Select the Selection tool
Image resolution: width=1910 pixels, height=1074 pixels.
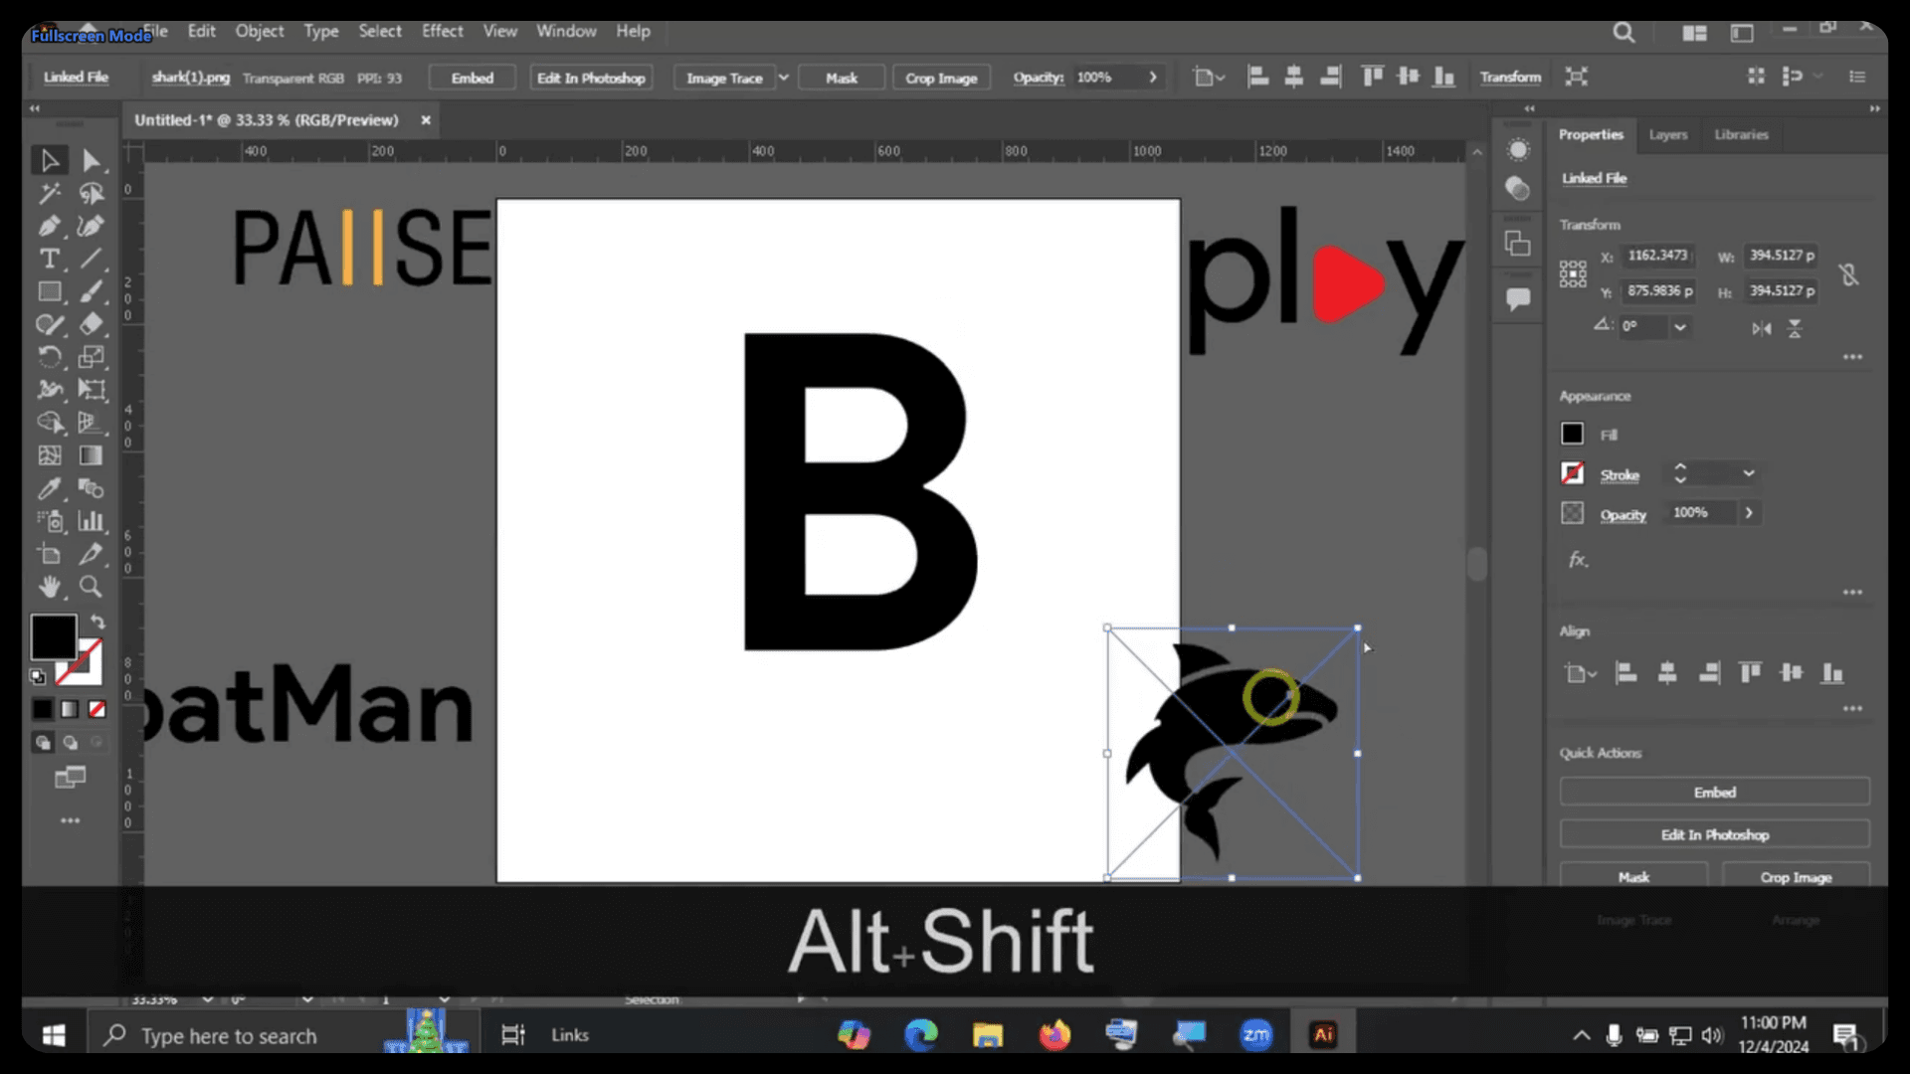tap(49, 160)
